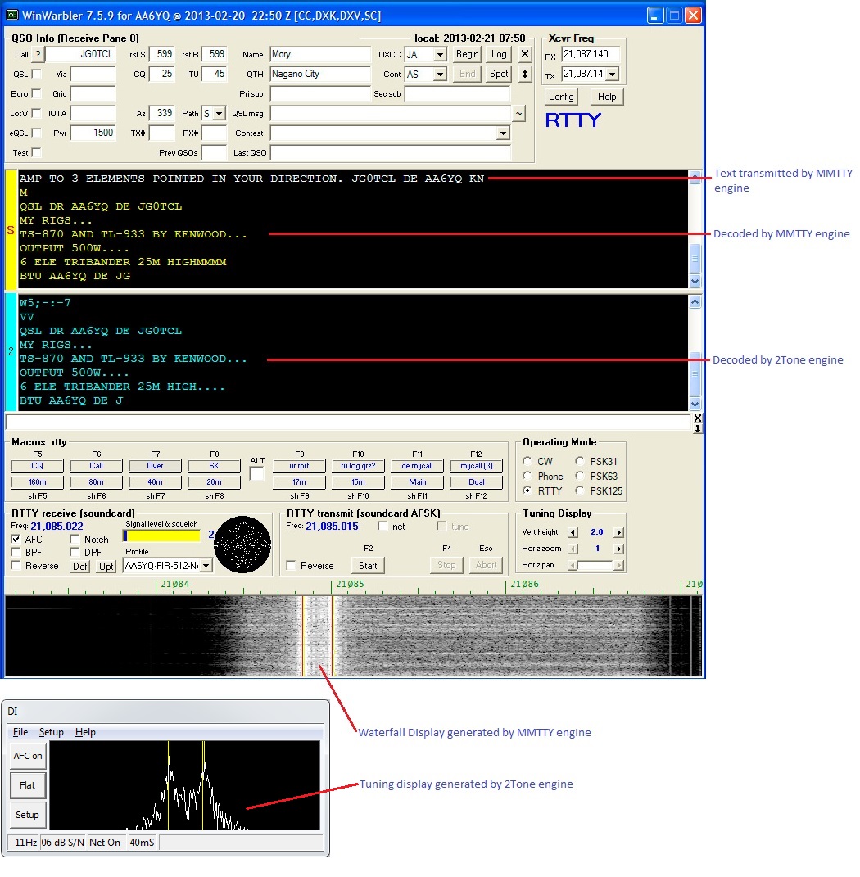Click the Signal level & squelch bar
The image size is (860, 877).
click(161, 536)
